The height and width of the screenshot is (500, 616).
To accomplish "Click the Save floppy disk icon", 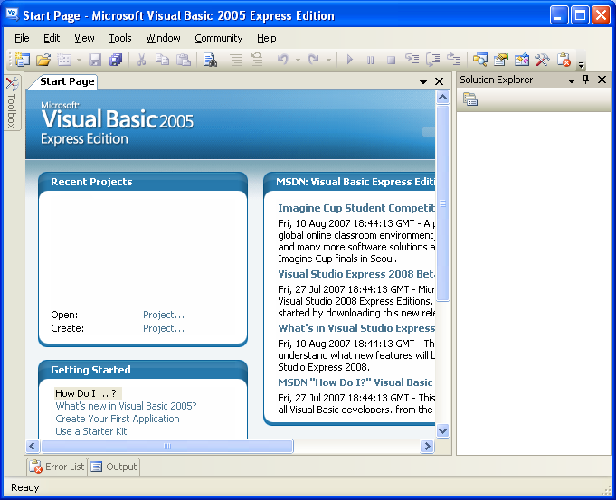I will click(95, 60).
